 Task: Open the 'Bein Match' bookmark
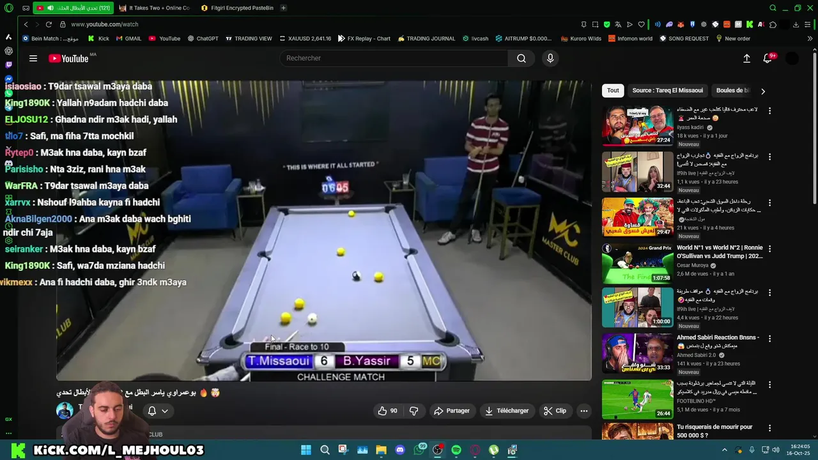tap(50, 38)
